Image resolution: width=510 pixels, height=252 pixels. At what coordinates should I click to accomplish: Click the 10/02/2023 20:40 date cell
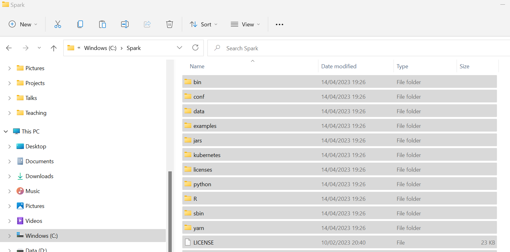pyautogui.click(x=343, y=243)
